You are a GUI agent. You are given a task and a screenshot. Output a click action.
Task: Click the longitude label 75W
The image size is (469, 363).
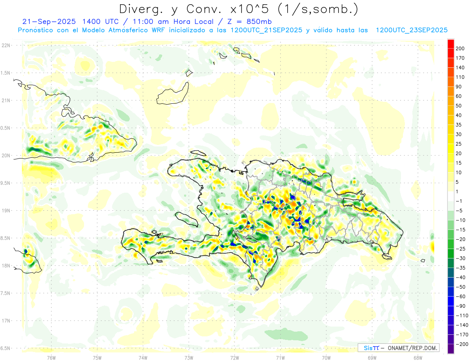coord(97,357)
